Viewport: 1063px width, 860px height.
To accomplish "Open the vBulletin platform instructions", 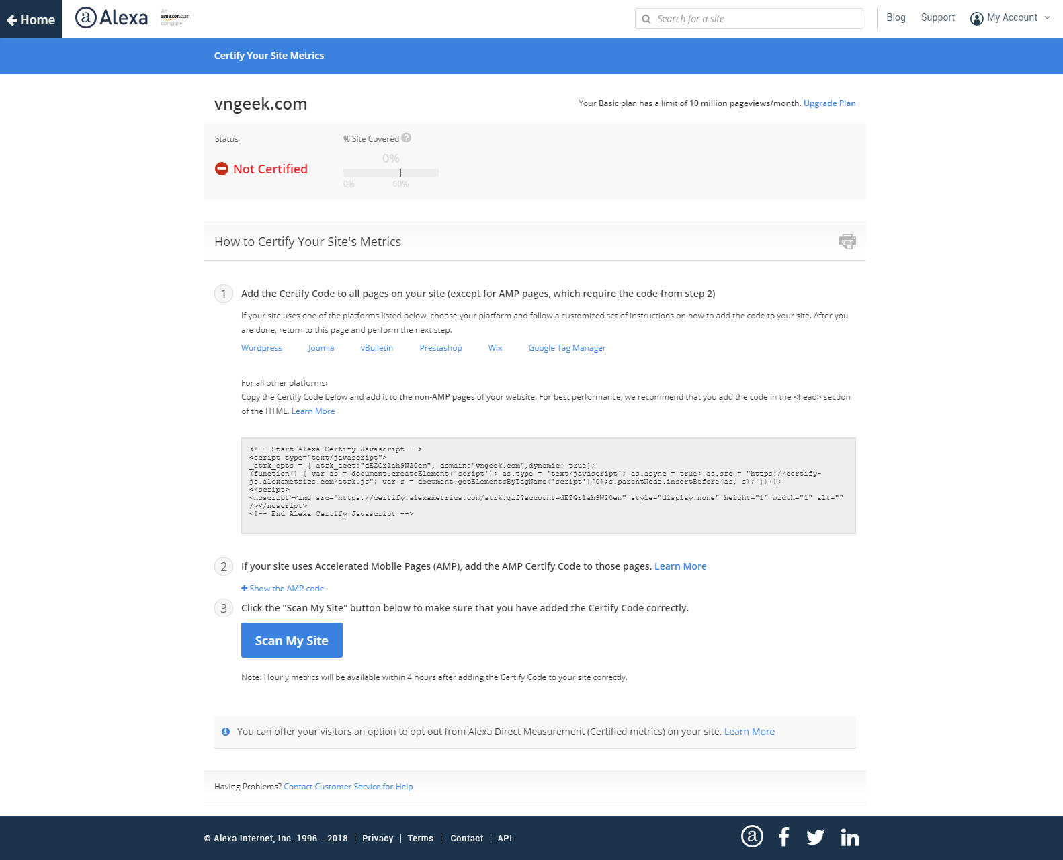I will tap(377, 348).
